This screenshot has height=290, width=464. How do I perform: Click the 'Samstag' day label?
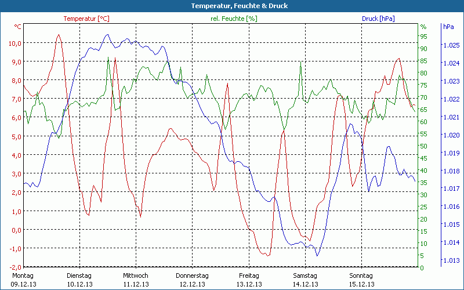pyautogui.click(x=305, y=276)
